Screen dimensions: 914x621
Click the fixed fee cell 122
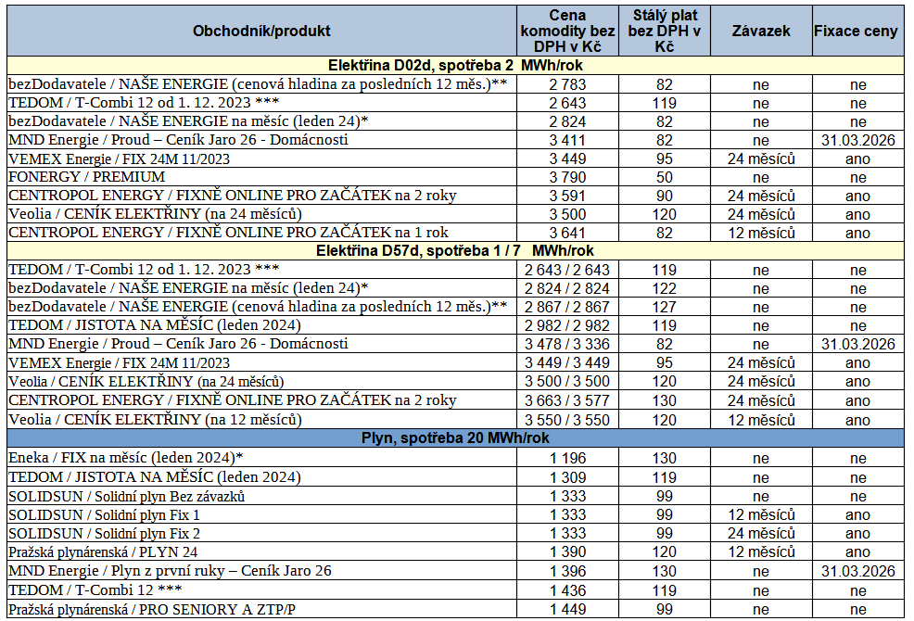(665, 288)
